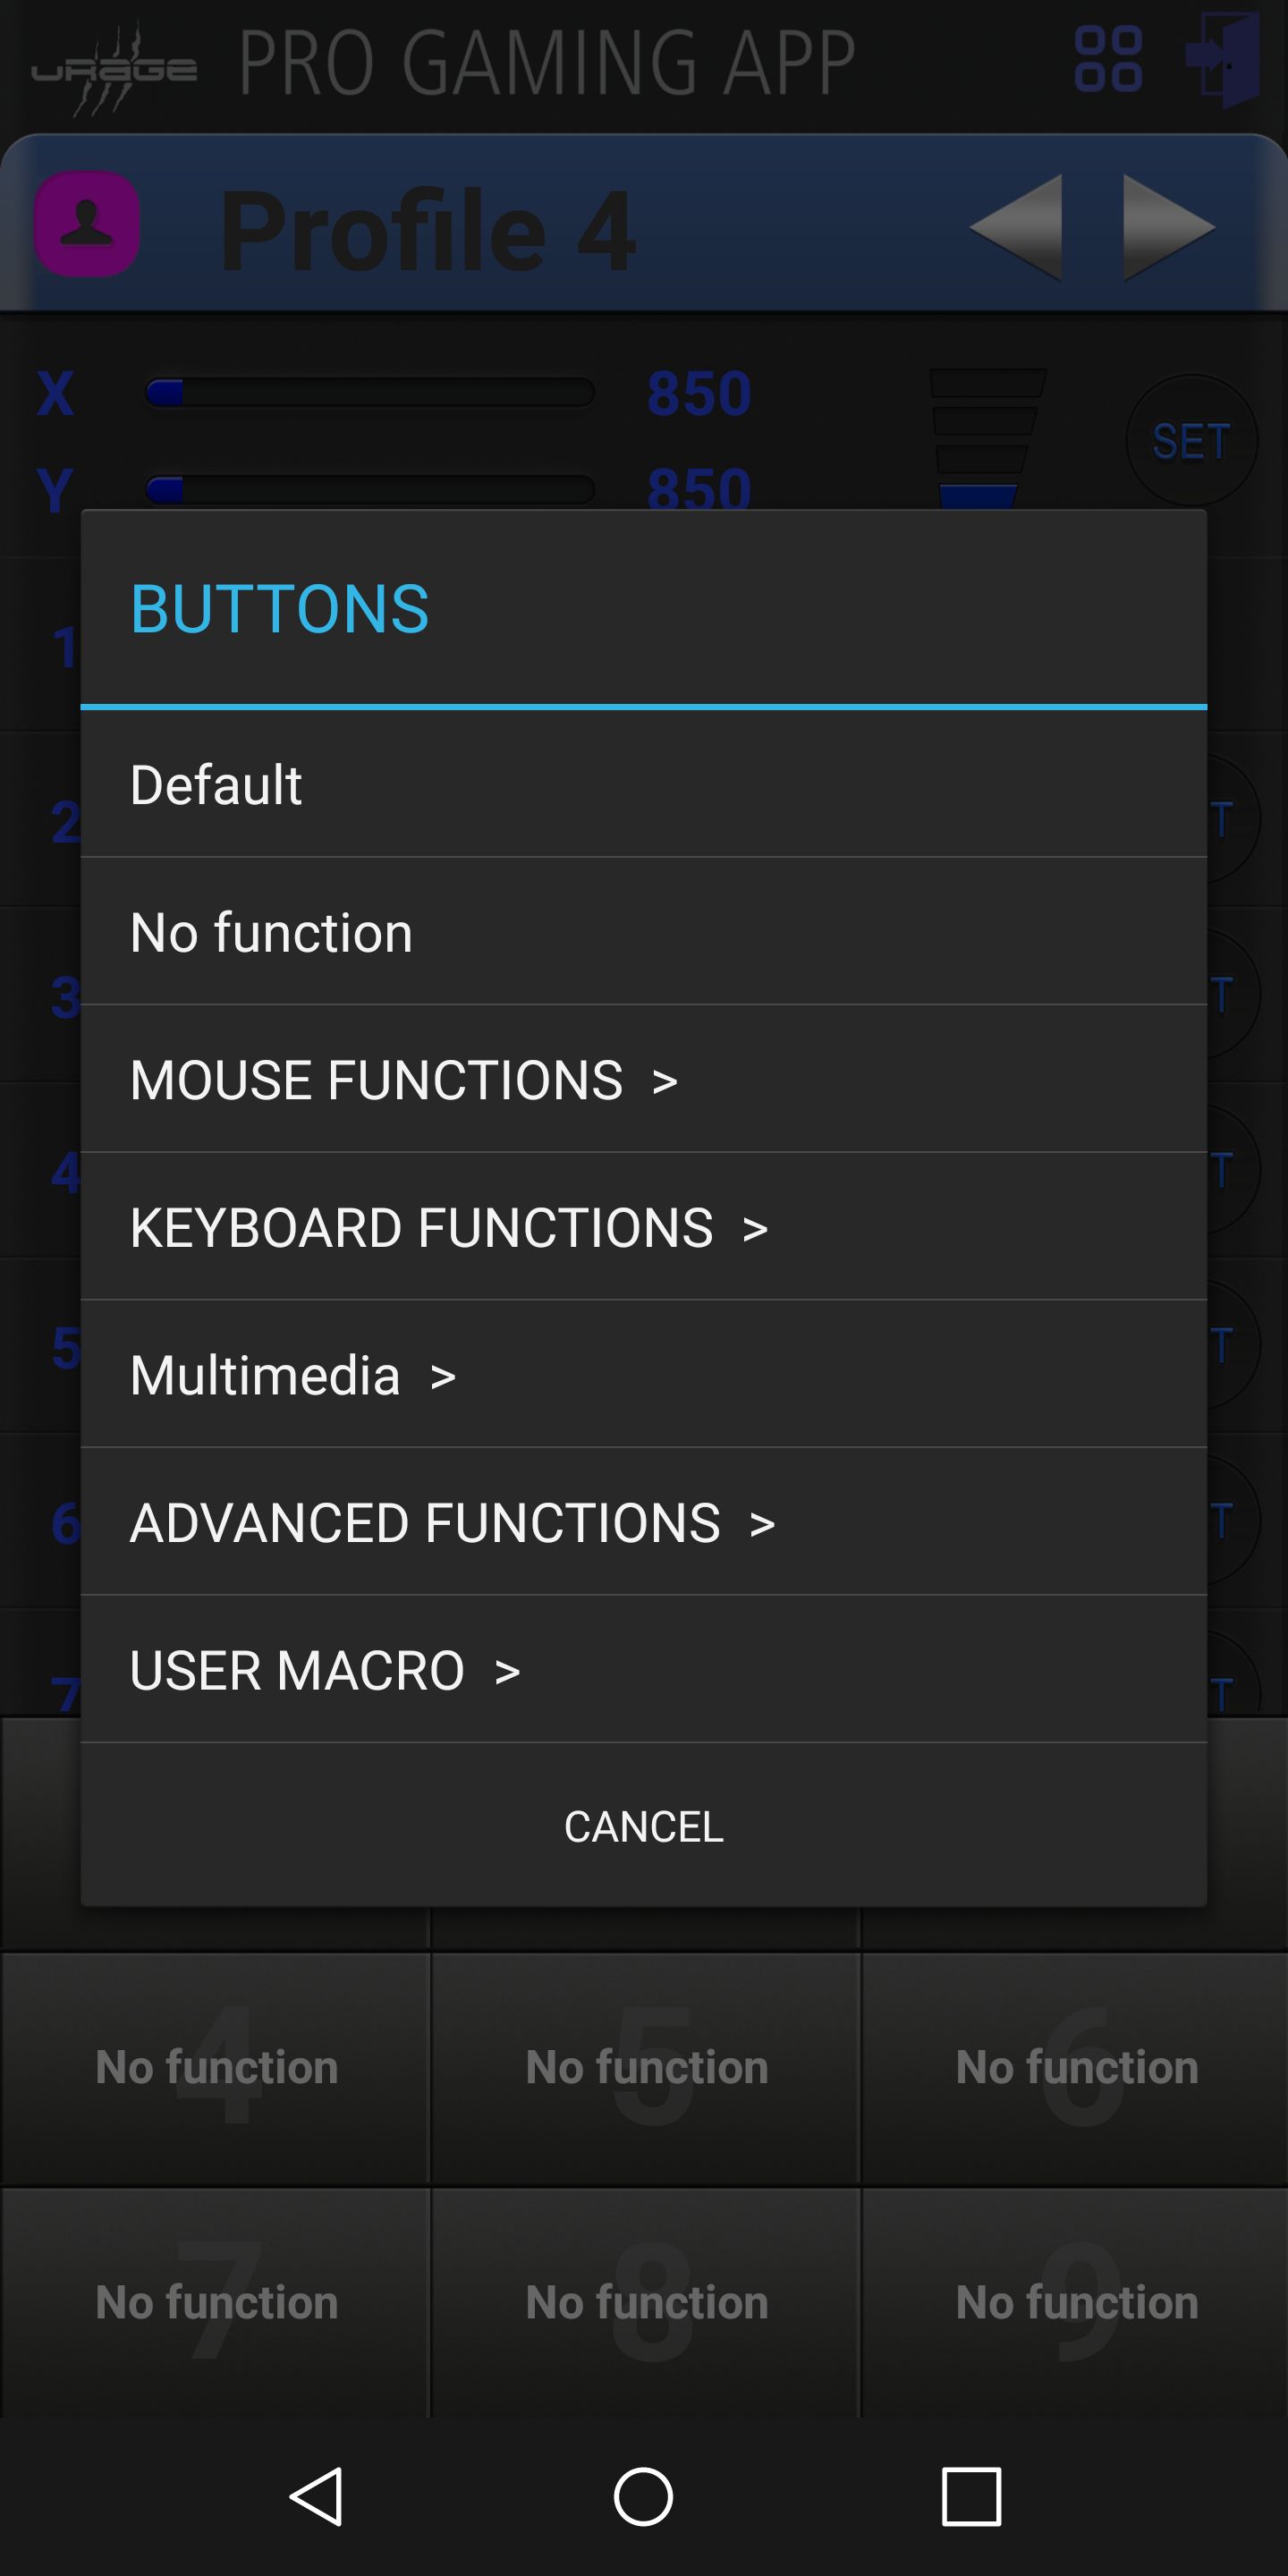Tap the Android back navigation icon
Viewport: 1288px width, 2576px height.
[x=317, y=2496]
